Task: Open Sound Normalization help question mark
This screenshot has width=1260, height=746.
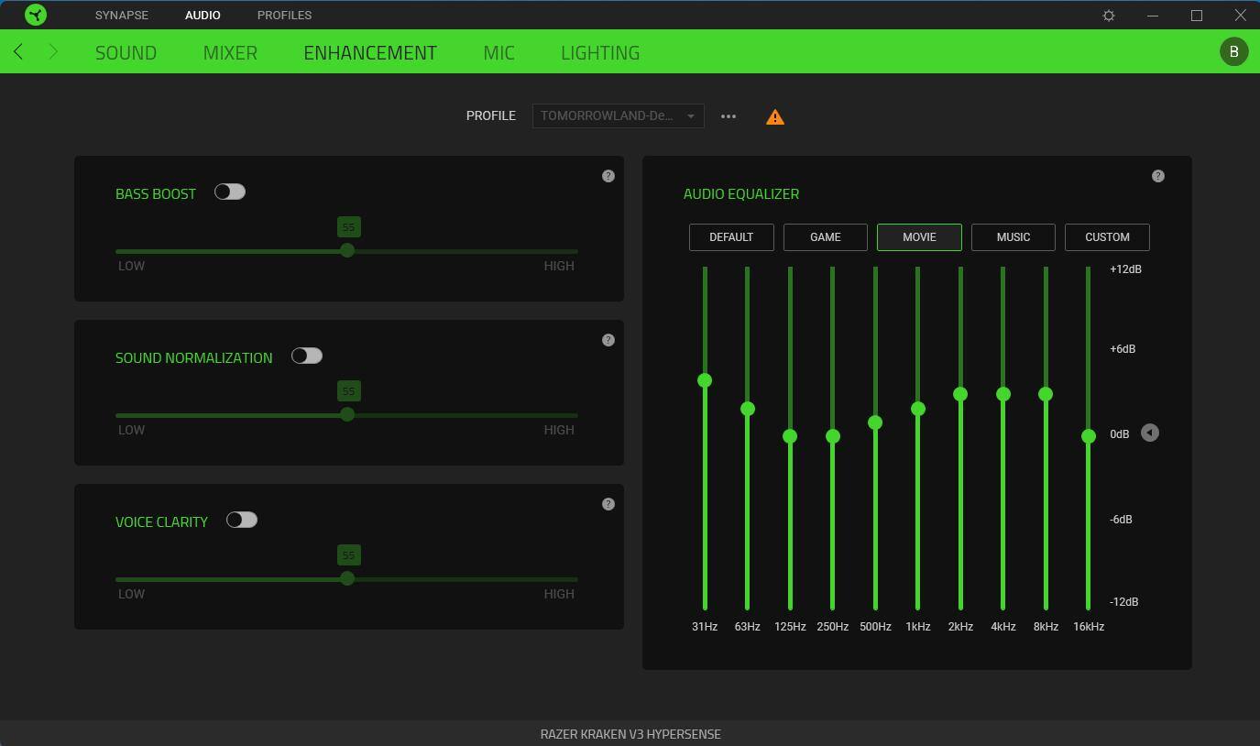Action: [x=608, y=340]
